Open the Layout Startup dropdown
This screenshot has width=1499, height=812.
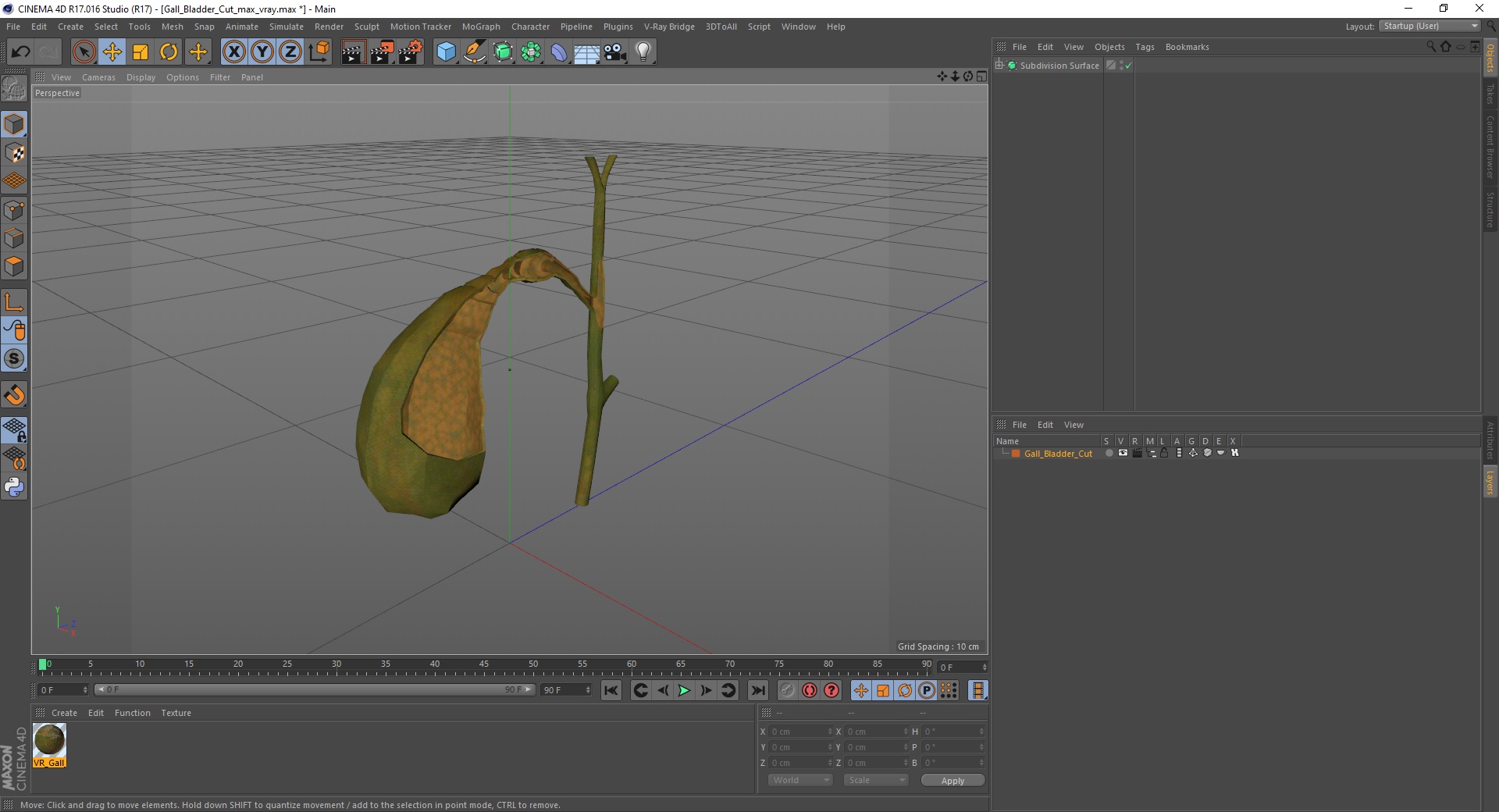1430,26
